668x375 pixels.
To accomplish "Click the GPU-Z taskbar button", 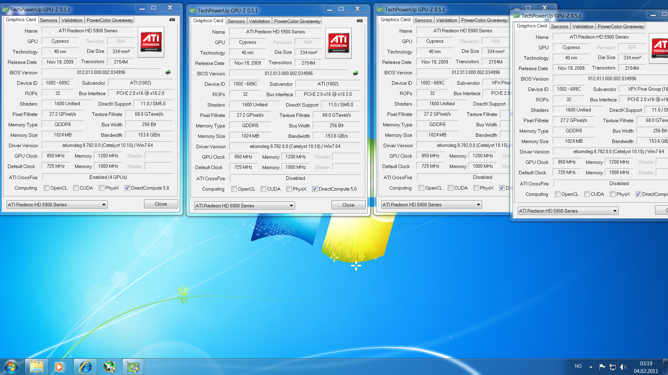I will pyautogui.click(x=133, y=367).
